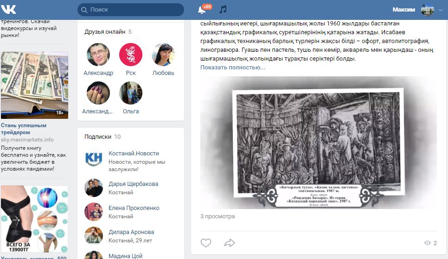Open the music note player icon
The width and height of the screenshot is (448, 259).
point(223,9)
